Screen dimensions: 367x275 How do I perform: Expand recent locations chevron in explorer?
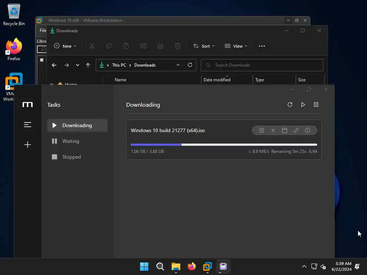77,65
